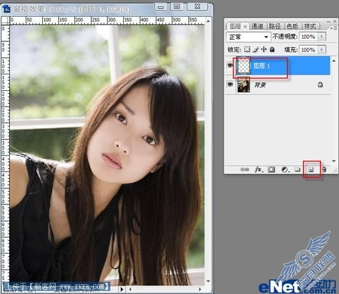Viewport: 339px width, 294px height.
Task: Lock image pixels with the brush icon
Action: (x=256, y=50)
